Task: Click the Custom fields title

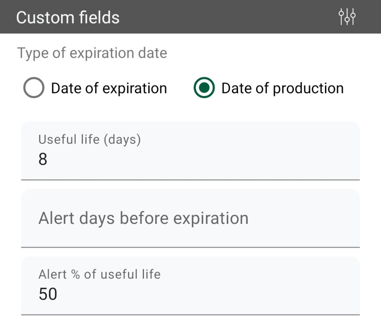Action: (68, 16)
